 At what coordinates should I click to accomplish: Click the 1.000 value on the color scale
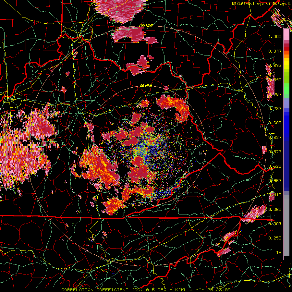tap(275, 36)
